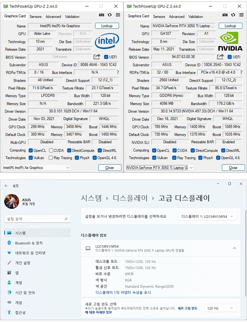This screenshot has height=322, width=247.
Task: Switch to Advanced tab in Intel GPU-Z window
Action: click(53, 17)
